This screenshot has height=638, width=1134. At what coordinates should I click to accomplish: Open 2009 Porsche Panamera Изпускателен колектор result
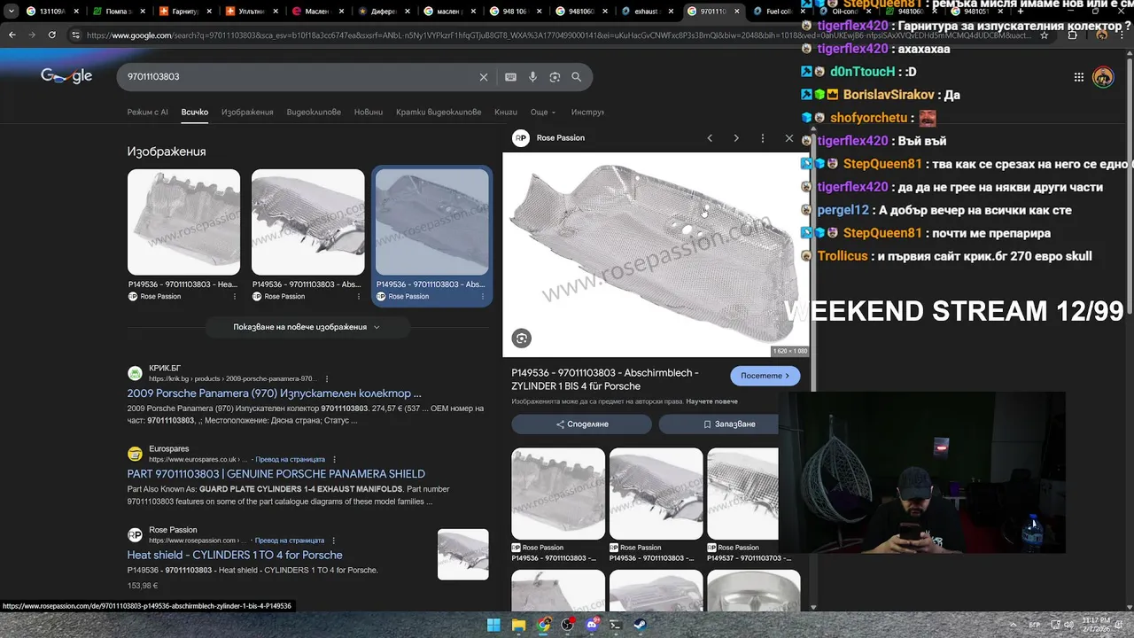(x=274, y=393)
